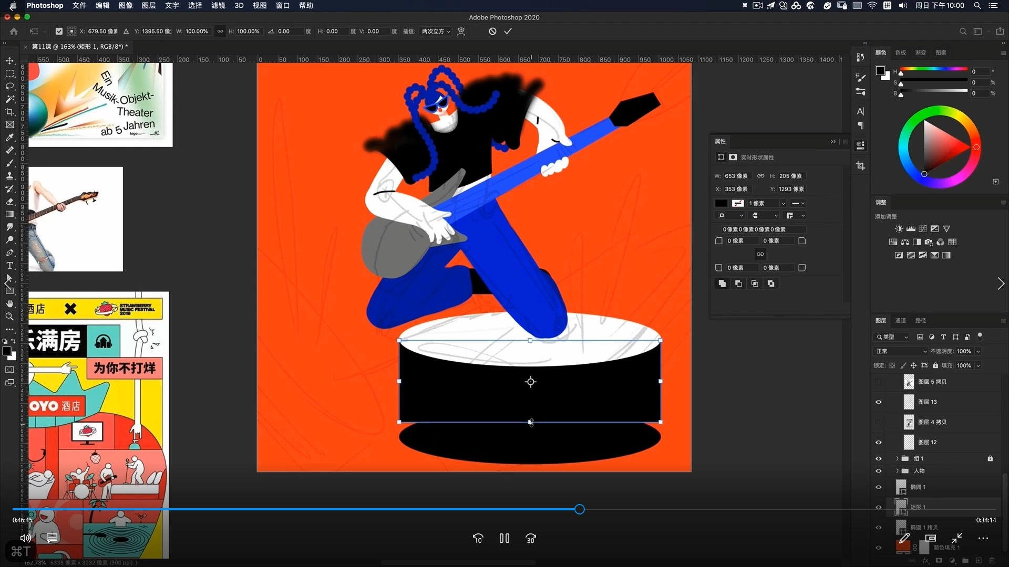The width and height of the screenshot is (1009, 567).
Task: Click the hue ring color wheel
Action: coord(940,111)
